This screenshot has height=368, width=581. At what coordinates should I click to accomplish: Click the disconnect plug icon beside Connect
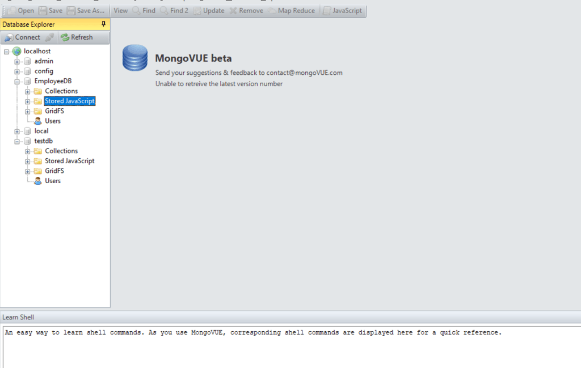(49, 37)
